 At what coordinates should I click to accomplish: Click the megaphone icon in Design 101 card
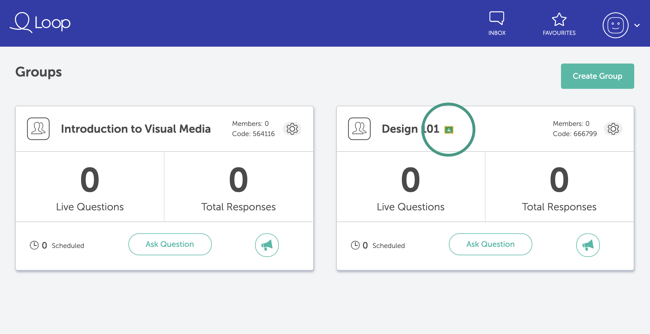coord(588,245)
